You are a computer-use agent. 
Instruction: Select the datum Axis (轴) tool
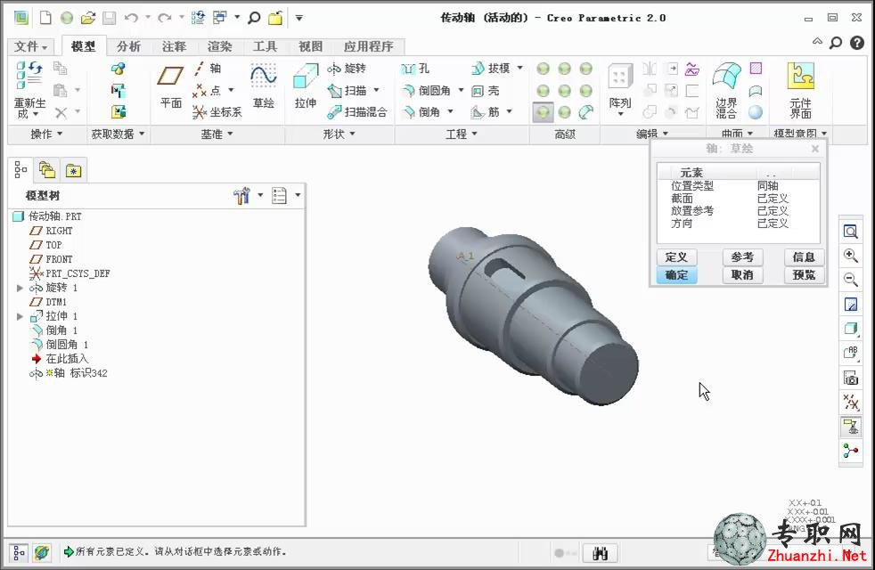[x=208, y=69]
